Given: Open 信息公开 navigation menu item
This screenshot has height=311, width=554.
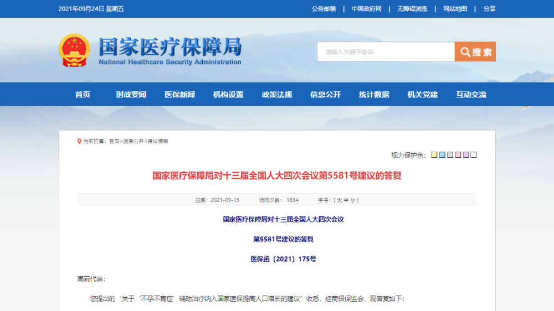Looking at the screenshot, I should pos(325,94).
